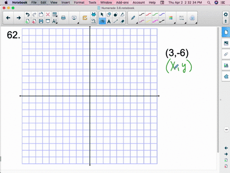Viewport: 230px width, 173px height.
Task: Select the Eraser tool
Action: click(123, 21)
